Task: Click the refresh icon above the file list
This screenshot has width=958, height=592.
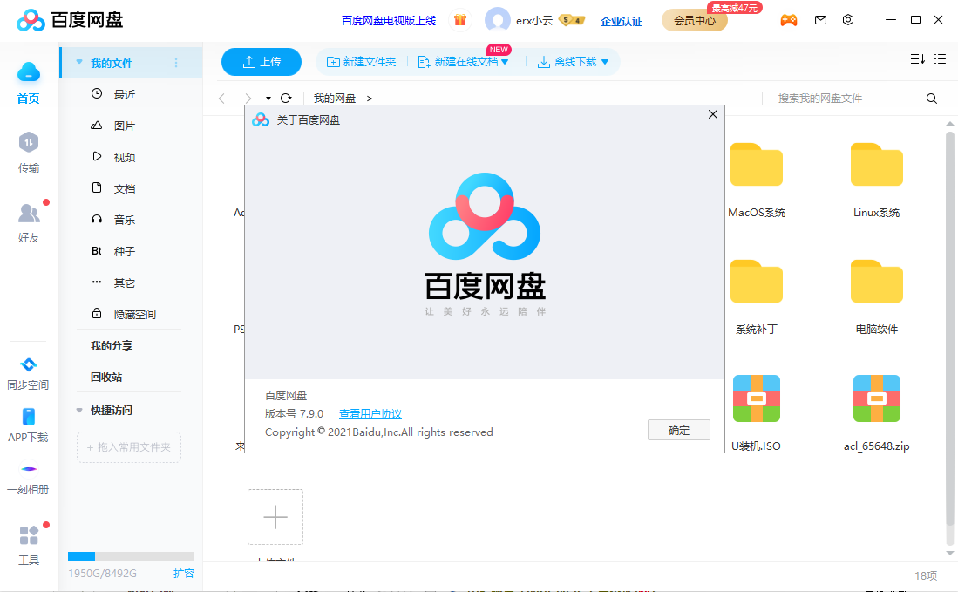Action: pyautogui.click(x=287, y=98)
